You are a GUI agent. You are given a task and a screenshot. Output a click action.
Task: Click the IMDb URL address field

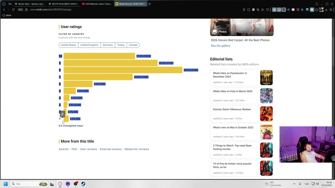coord(51,10)
